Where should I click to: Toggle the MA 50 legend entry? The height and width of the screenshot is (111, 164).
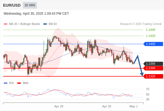point(50,24)
